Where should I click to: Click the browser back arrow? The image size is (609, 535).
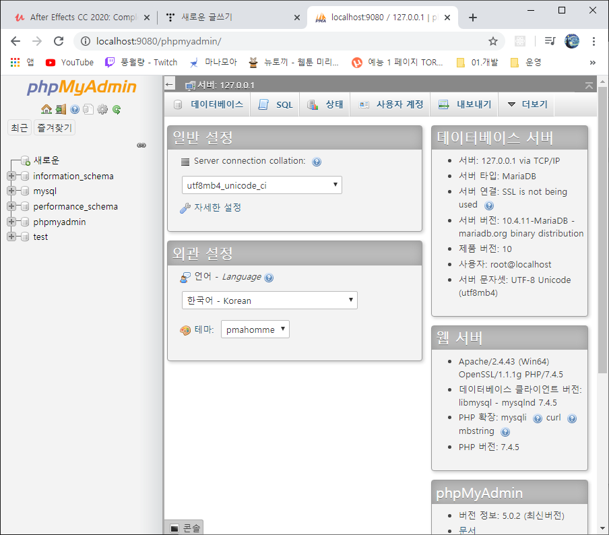click(15, 41)
